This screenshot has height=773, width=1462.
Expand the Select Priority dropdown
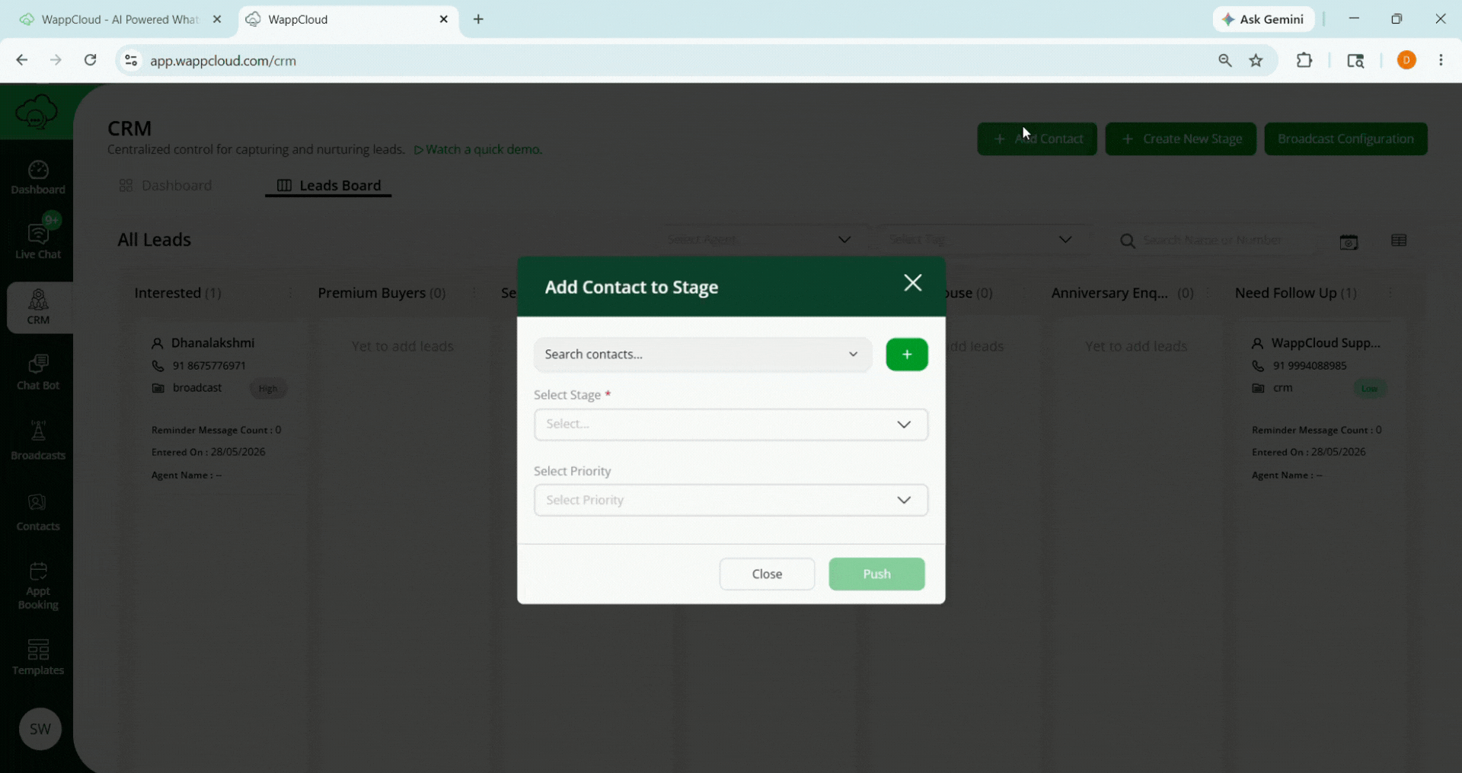730,500
